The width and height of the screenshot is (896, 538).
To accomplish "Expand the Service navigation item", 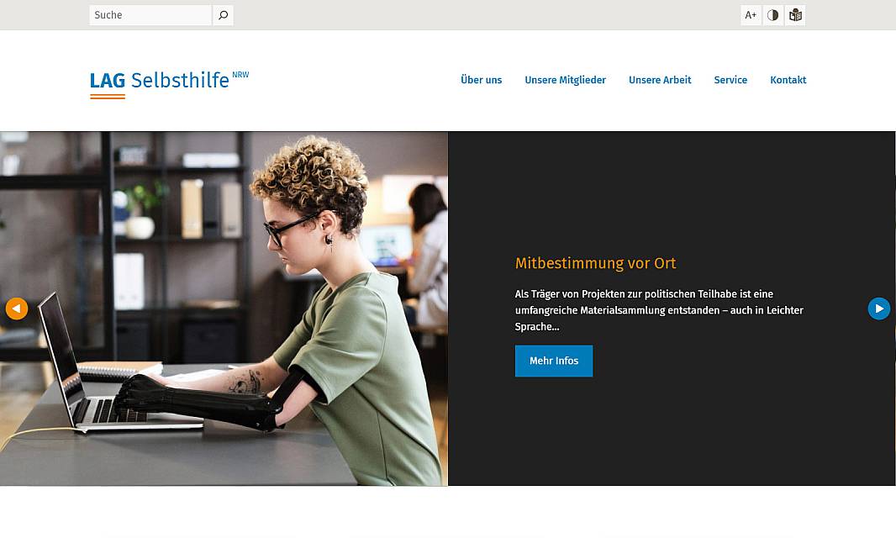I will point(730,80).
